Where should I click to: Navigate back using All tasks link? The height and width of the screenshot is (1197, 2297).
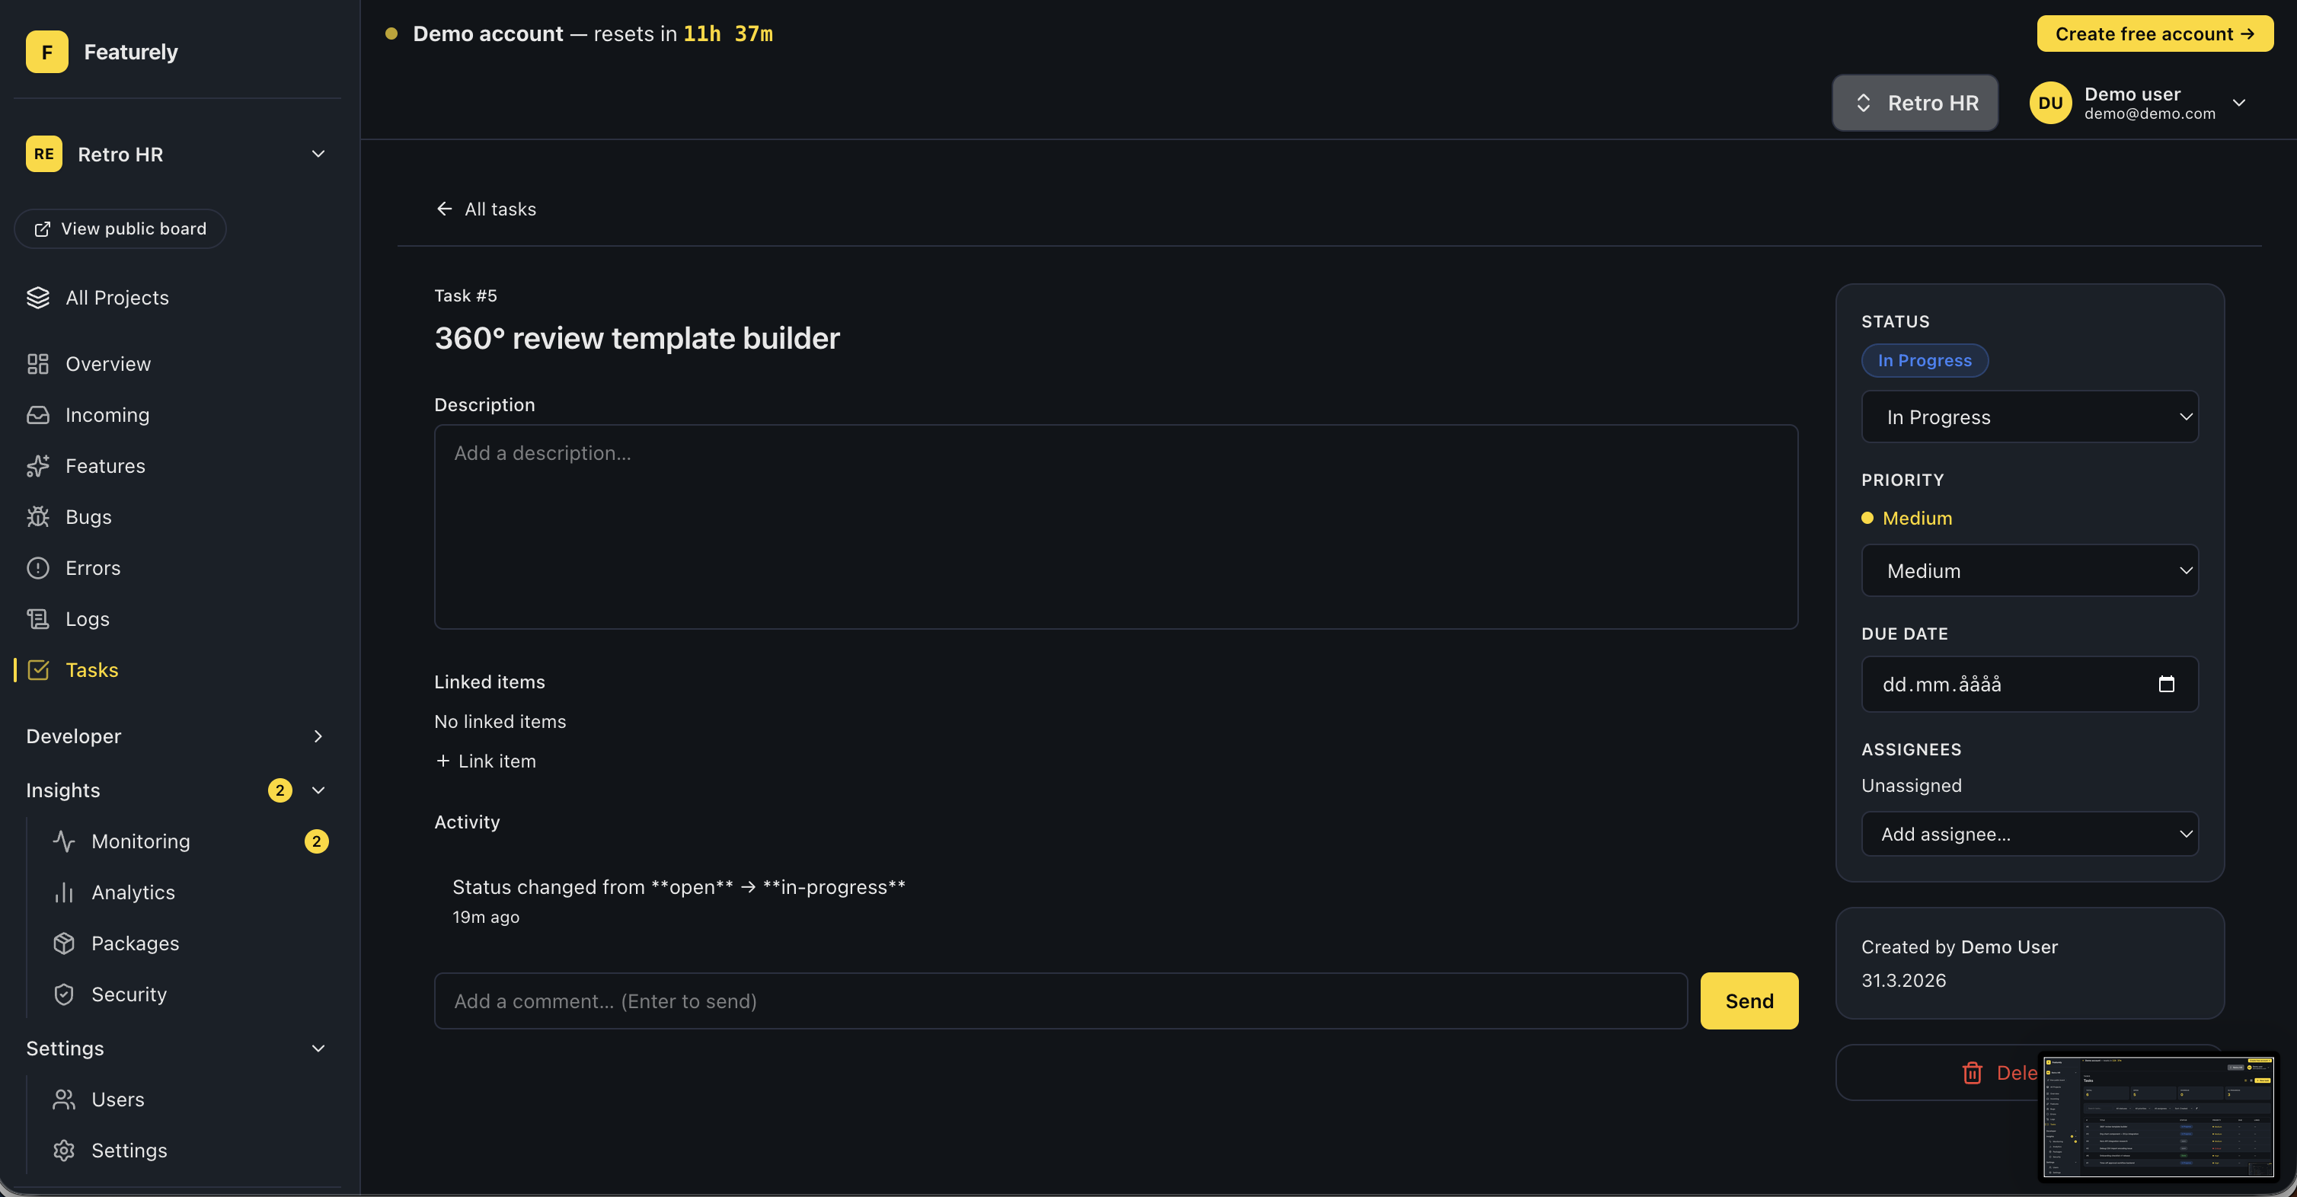pos(486,209)
